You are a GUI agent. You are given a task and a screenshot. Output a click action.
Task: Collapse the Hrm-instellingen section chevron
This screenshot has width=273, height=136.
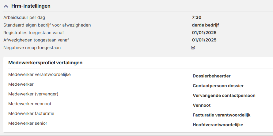pos(6,6)
